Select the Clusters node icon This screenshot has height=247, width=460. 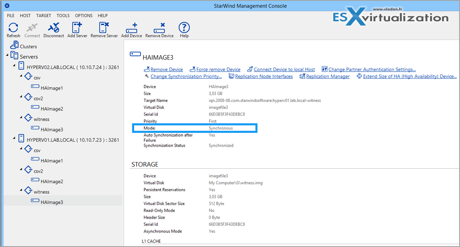[14, 46]
